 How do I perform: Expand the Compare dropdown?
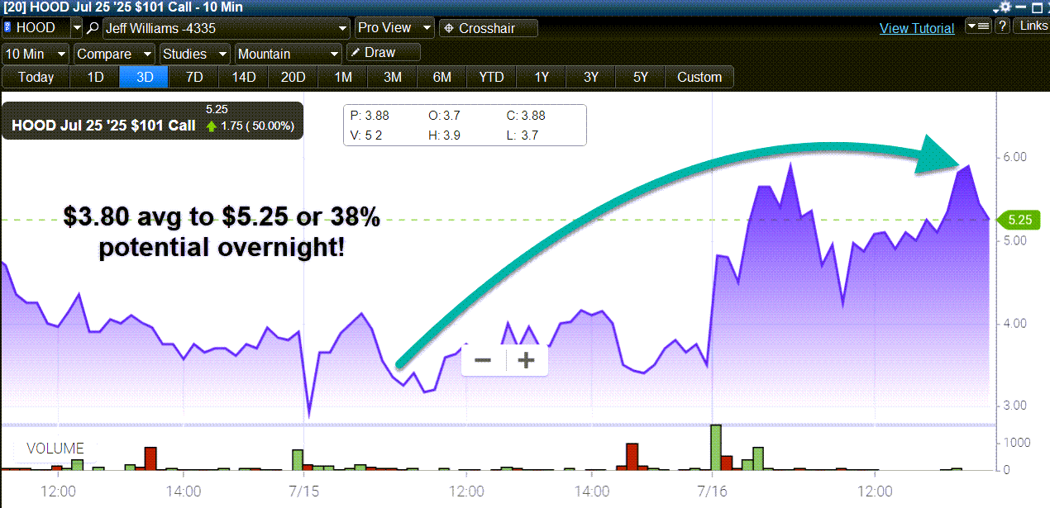(114, 54)
